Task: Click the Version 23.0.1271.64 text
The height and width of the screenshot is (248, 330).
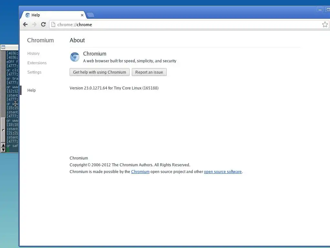Action: click(x=114, y=88)
